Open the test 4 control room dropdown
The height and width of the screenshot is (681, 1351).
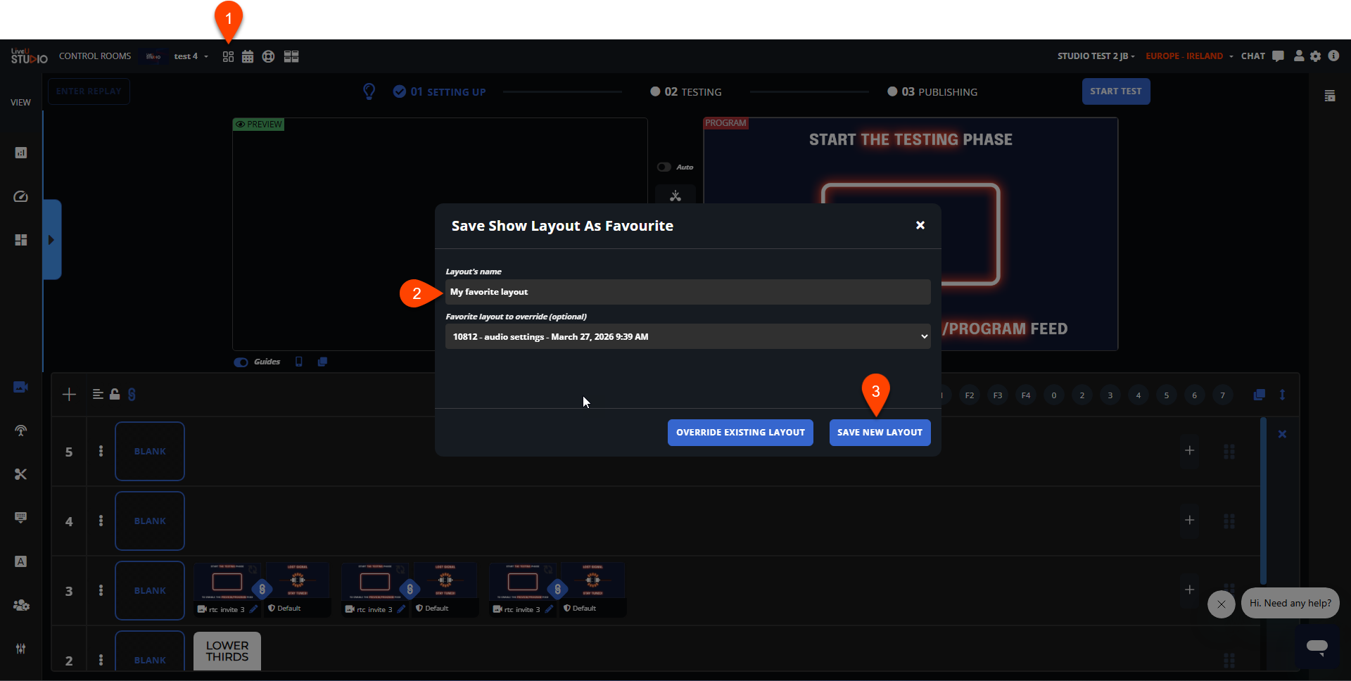pos(191,56)
